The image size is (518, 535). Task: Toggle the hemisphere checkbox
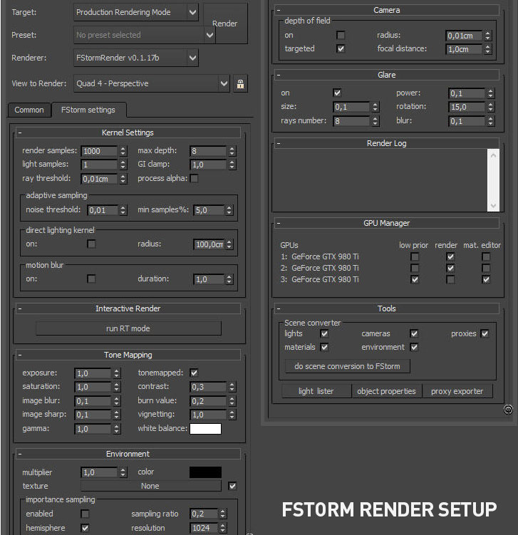pos(85,528)
